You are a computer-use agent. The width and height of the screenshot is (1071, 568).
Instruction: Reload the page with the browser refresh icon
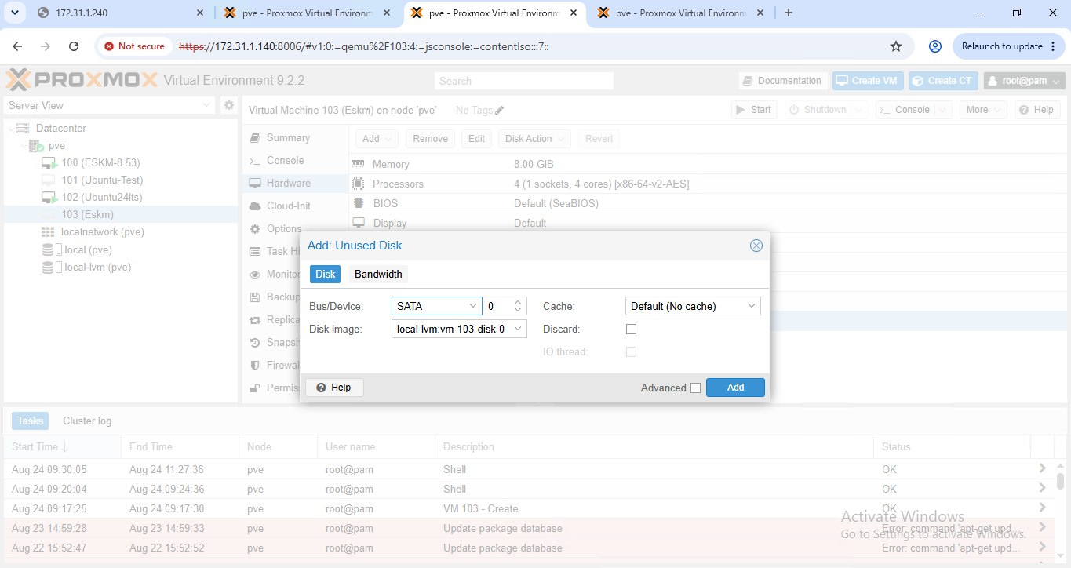74,46
